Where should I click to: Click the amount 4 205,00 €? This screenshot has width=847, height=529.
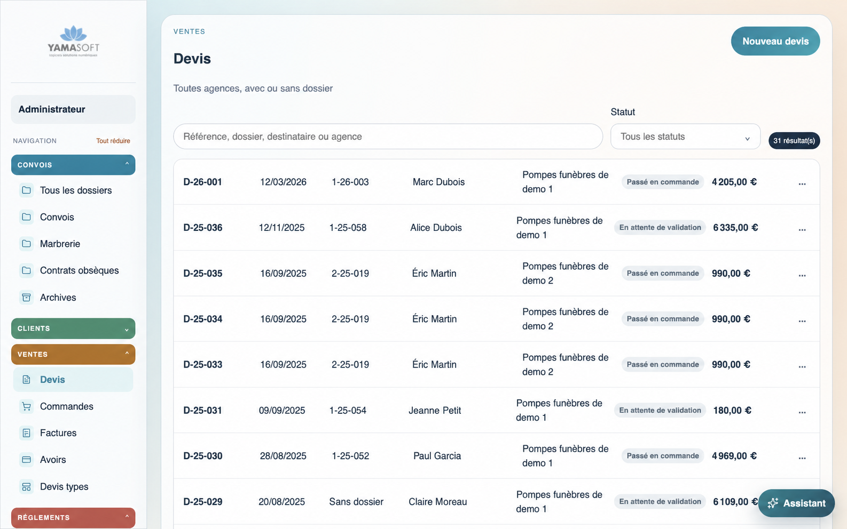734,182
